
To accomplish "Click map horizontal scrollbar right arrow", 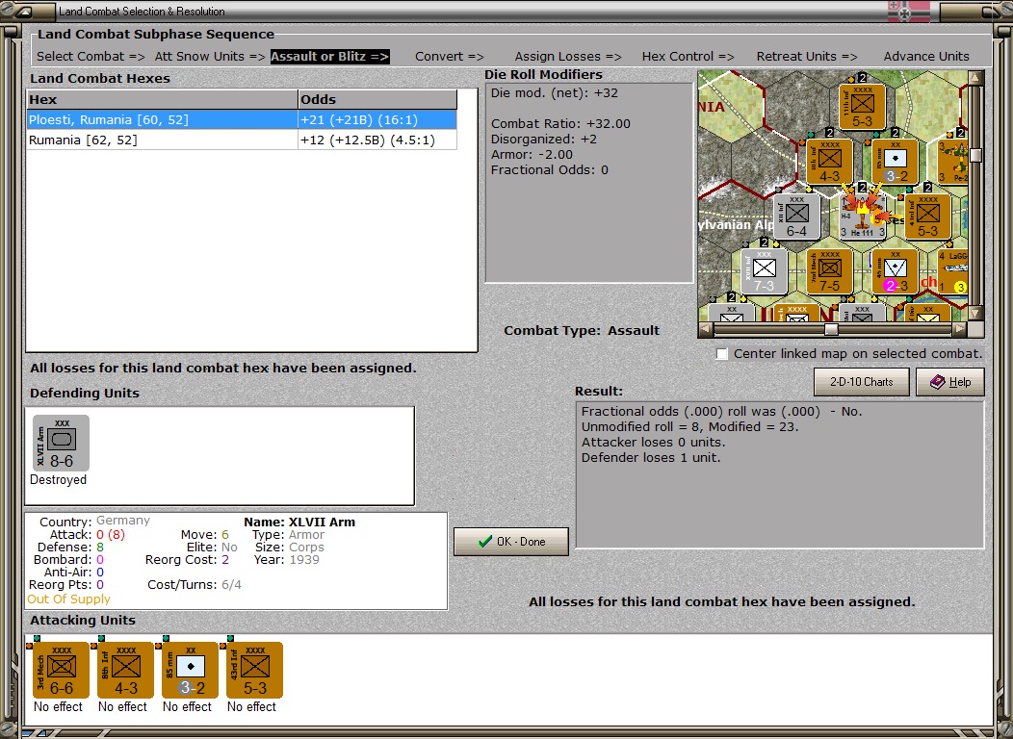I will tap(959, 329).
